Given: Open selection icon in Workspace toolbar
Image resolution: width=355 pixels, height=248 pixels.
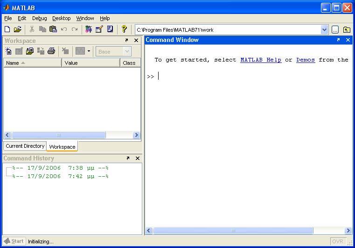Looking at the screenshot, I should [19, 51].
